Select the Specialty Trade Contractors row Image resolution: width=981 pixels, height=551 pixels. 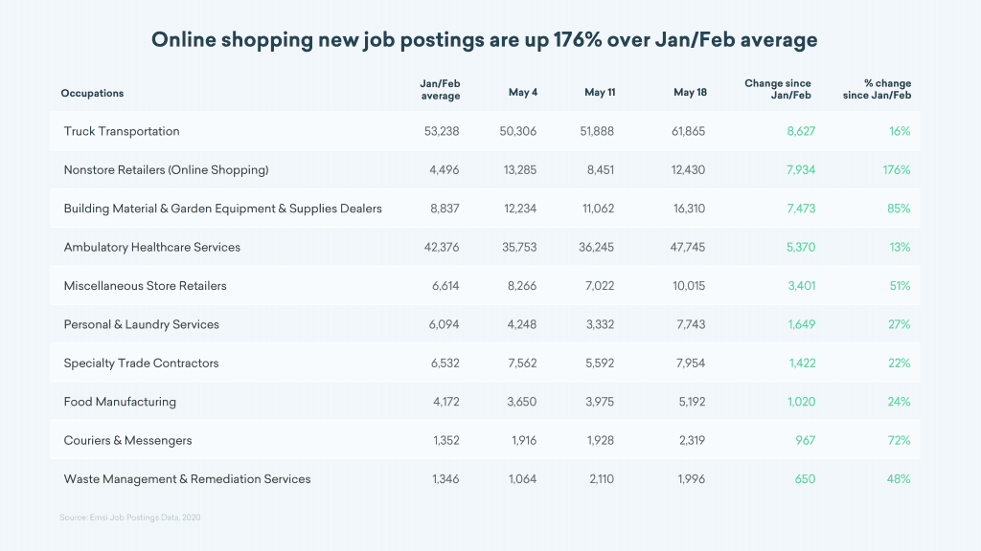(141, 364)
